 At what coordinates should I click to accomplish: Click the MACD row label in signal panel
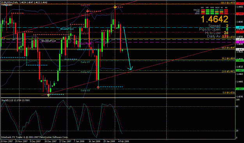[x=196, y=10]
